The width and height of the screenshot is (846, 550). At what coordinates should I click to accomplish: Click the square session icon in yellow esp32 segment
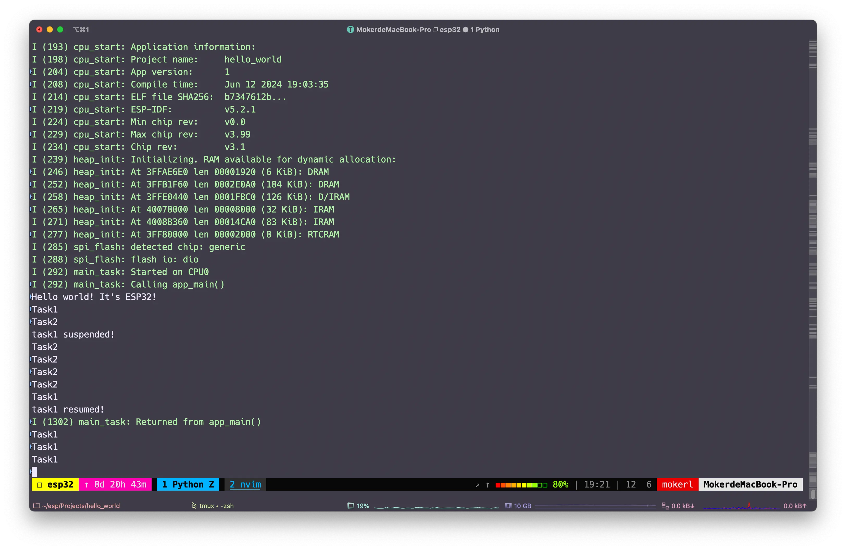[39, 485]
